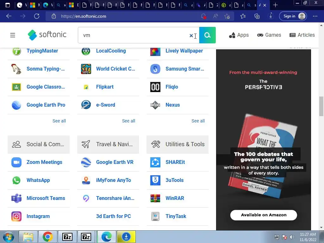Image resolution: width=324 pixels, height=243 pixels.
Task: Click the taskbar volume speaker icon
Action: point(292,237)
